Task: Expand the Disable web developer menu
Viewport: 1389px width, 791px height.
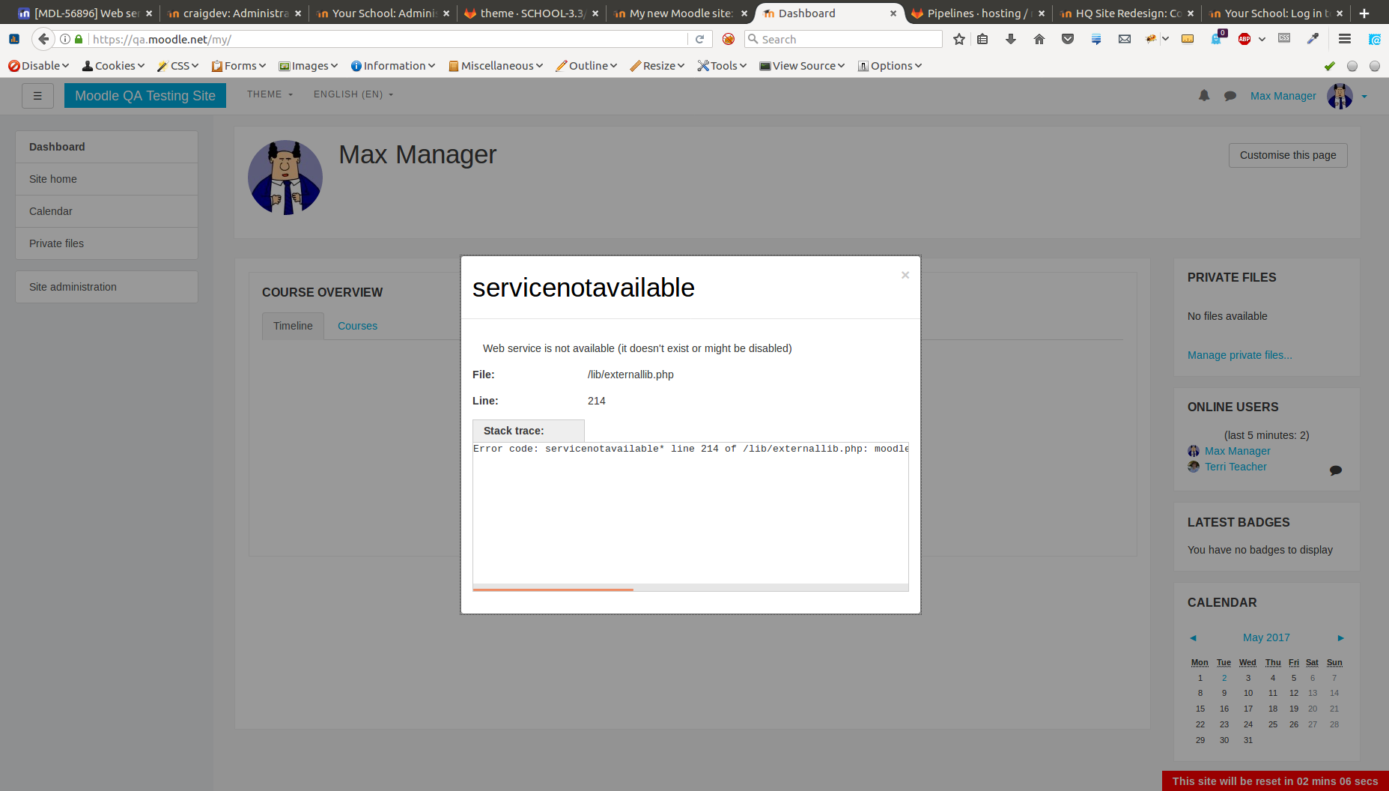Action: pos(38,66)
